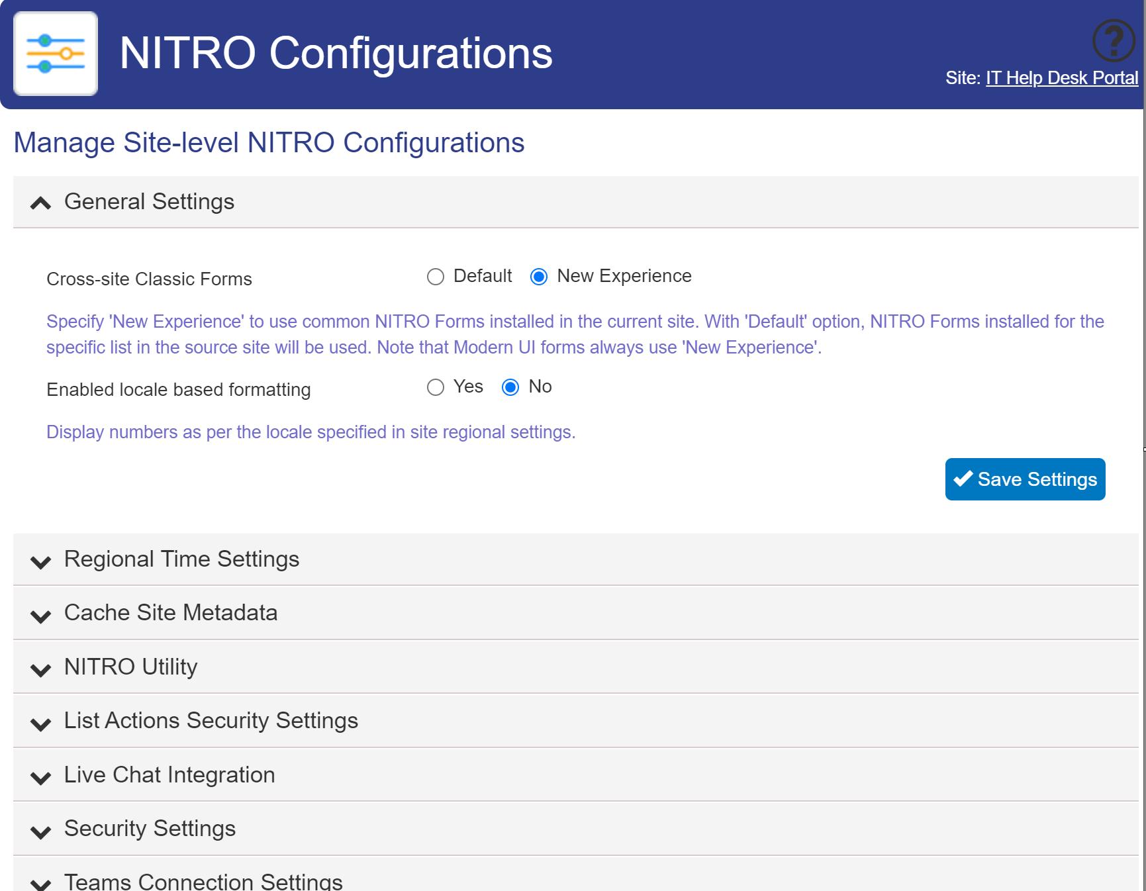Image resolution: width=1146 pixels, height=891 pixels.
Task: Click the Save Settings button
Action: 1025,479
